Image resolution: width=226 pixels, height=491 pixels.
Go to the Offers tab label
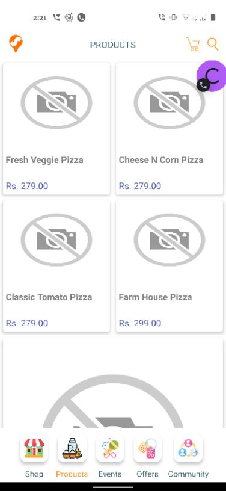[147, 474]
